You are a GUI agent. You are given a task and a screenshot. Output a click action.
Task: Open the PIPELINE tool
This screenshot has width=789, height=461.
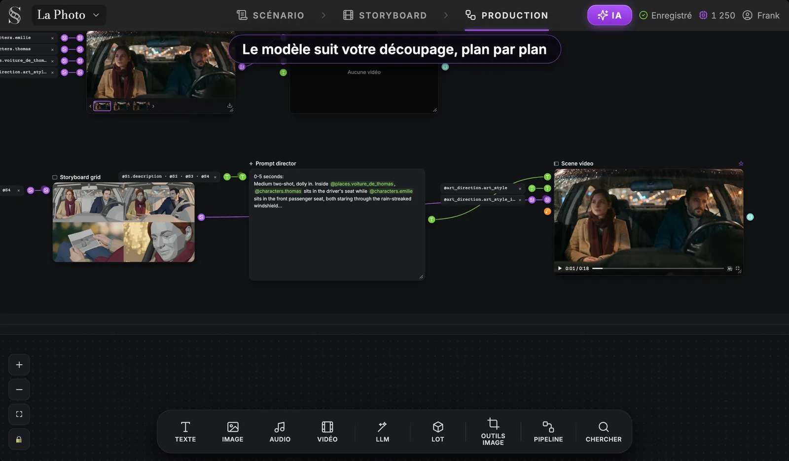coord(548,432)
